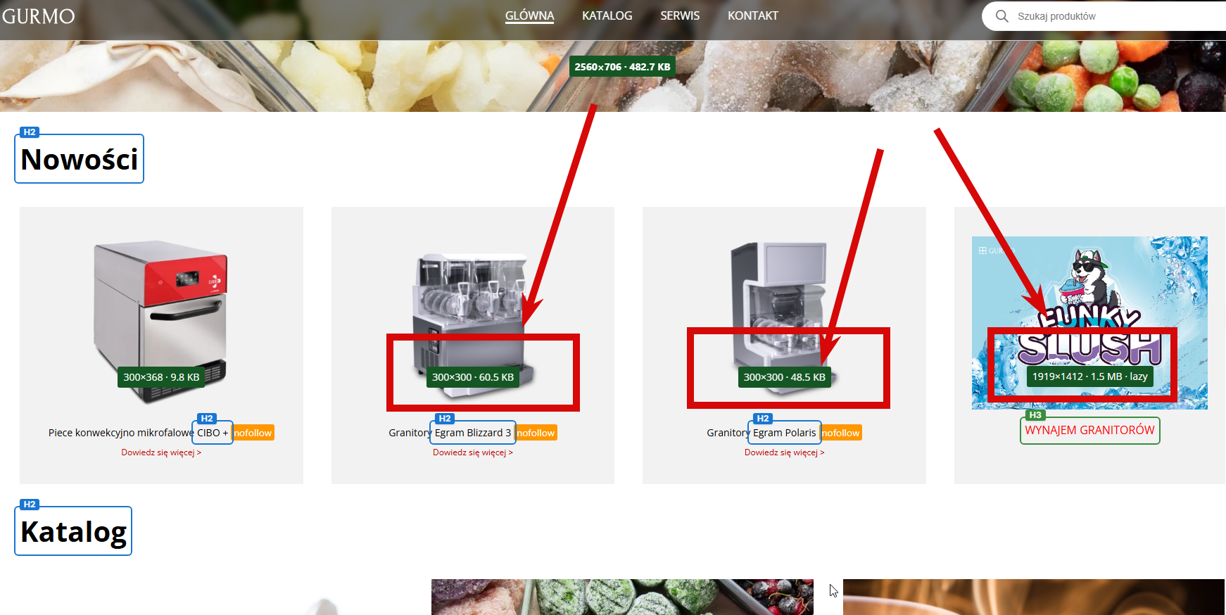
Task: Click the frozen vegetables catalog image
Action: point(622,597)
